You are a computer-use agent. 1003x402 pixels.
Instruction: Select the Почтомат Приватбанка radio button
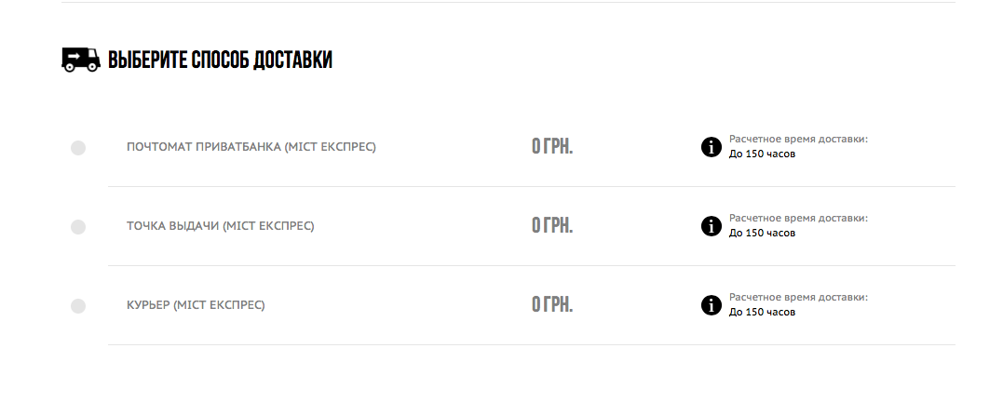[x=78, y=147]
